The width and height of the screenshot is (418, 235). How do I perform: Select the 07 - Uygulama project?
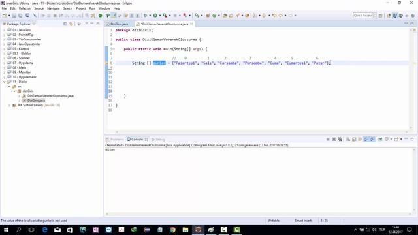[23, 63]
